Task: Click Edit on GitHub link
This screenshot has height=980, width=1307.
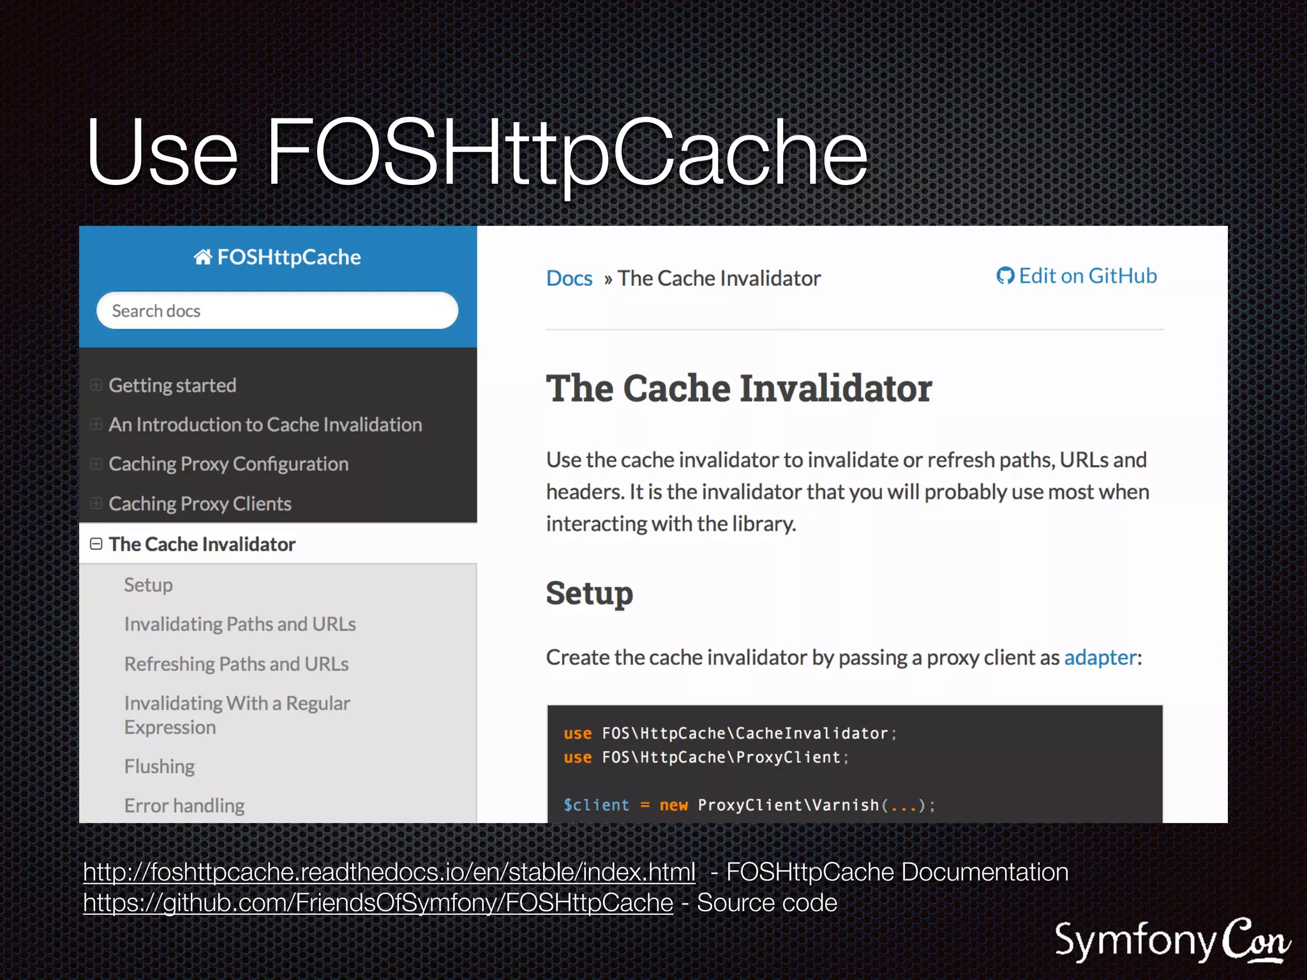Action: [1077, 276]
